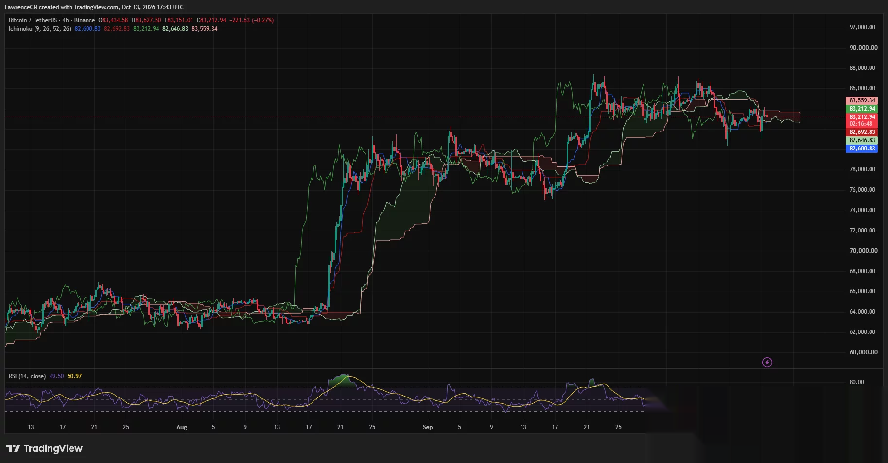The width and height of the screenshot is (888, 463).
Task: Click the purple lightning bolt icon
Action: (767, 362)
